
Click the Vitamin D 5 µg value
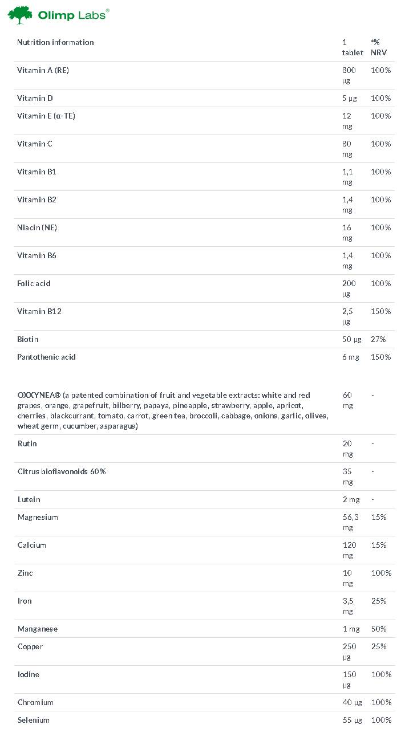tap(349, 98)
